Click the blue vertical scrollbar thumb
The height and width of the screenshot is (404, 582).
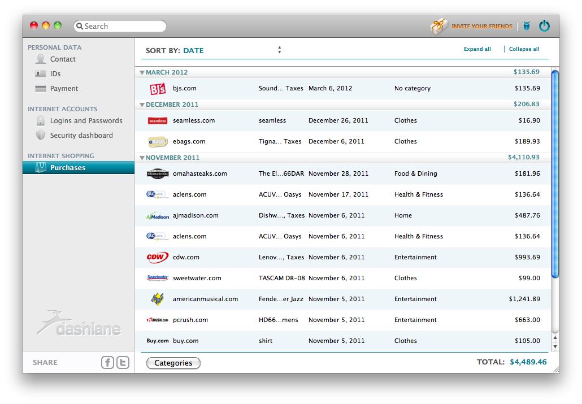click(555, 174)
